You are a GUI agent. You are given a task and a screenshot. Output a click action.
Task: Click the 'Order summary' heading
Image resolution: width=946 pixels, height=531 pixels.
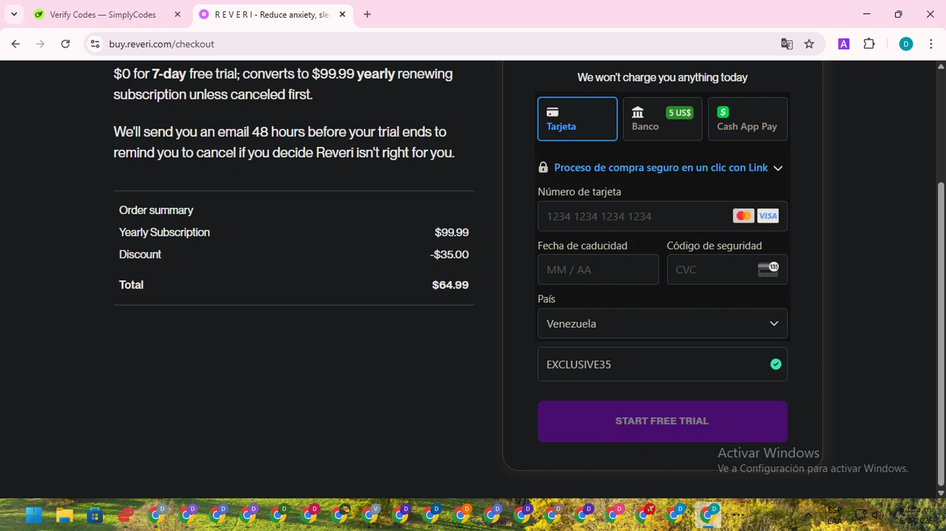tap(156, 210)
